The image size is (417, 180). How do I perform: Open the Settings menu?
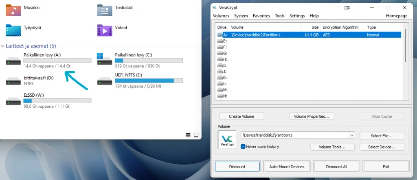(x=297, y=16)
